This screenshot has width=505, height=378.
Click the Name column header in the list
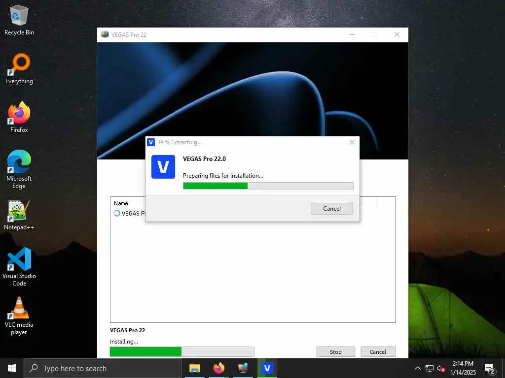(121, 203)
